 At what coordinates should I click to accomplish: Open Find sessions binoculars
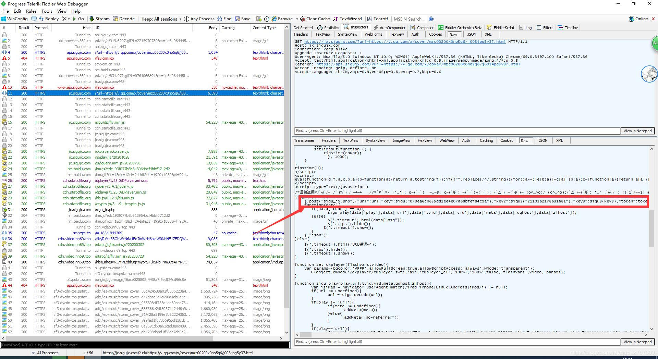[224, 19]
